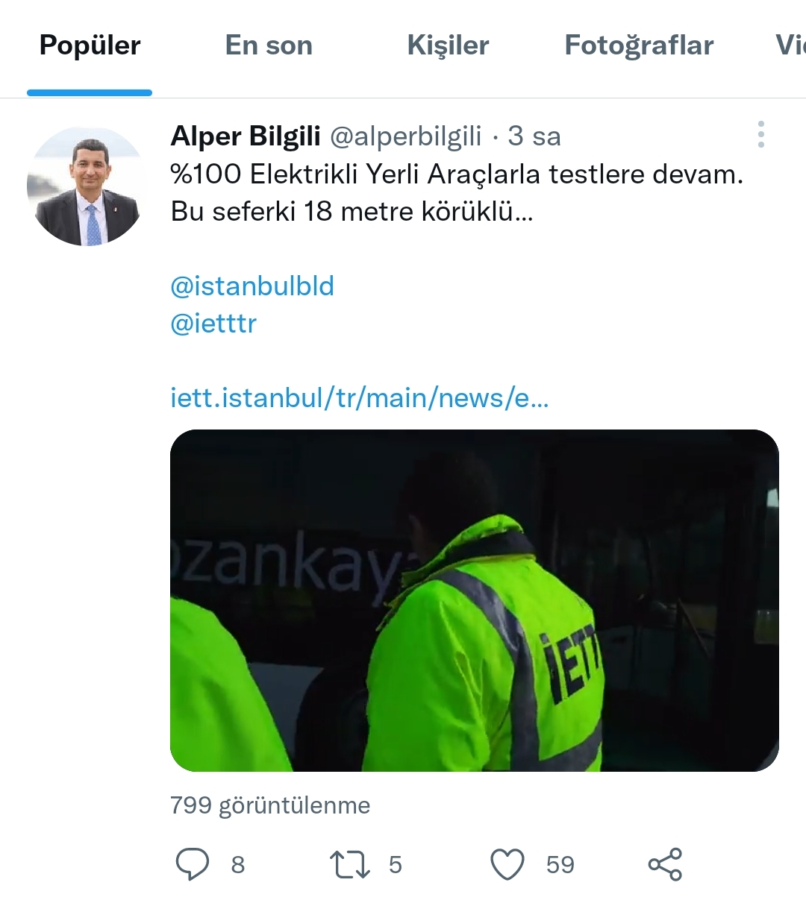Share the tweet using the share icon
806x903 pixels.
pos(665,864)
